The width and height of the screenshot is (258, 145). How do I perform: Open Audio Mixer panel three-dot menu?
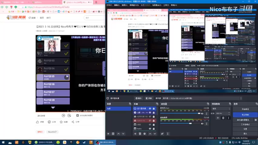pos(168,134)
